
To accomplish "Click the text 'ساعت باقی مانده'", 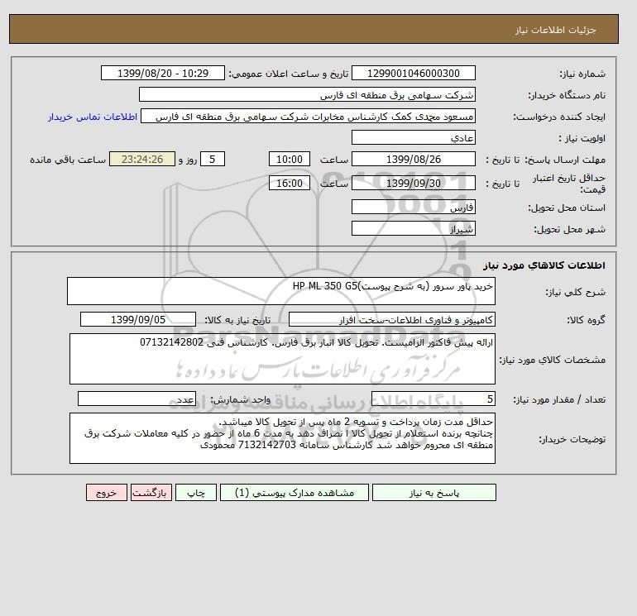I will coord(68,160).
